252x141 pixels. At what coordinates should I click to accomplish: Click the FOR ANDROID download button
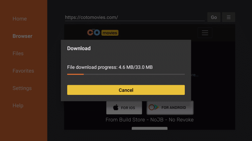click(170, 108)
